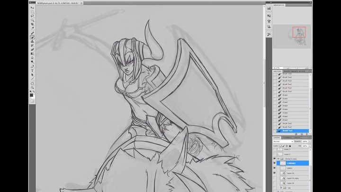The width and height of the screenshot is (341, 192).
Task: Switch to the Paths tab
Action: click(297, 137)
